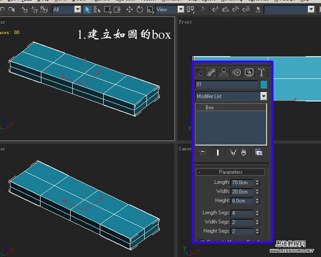Click the object name field showing 01
The image size is (321, 257).
[227, 85]
